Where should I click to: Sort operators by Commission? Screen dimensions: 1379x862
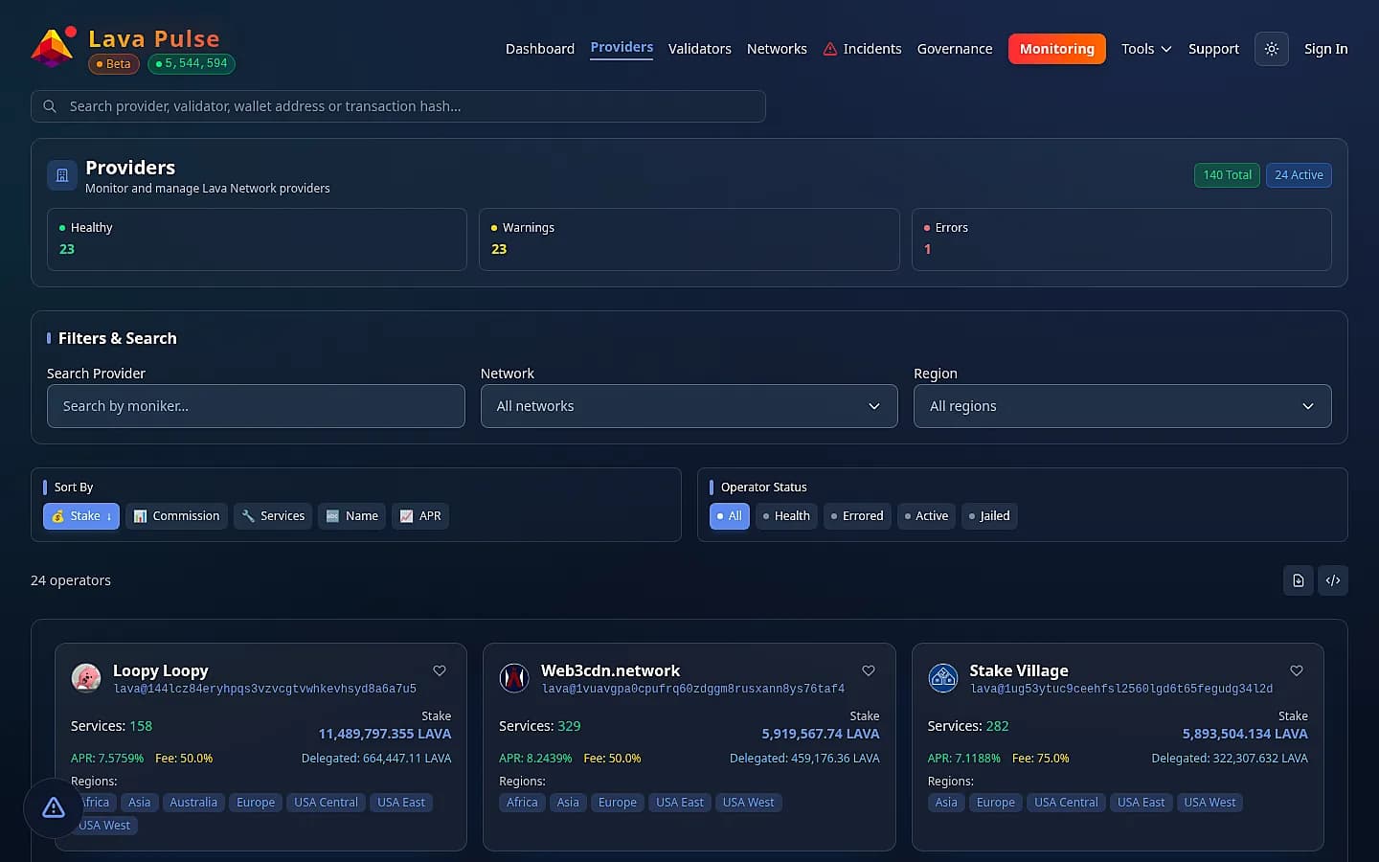176,516
